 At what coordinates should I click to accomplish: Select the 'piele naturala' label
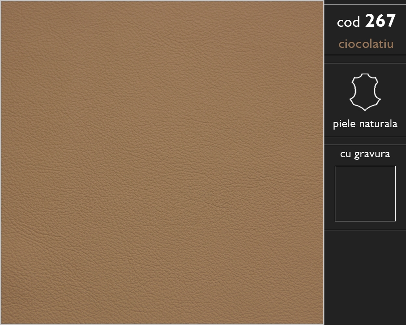(x=365, y=124)
